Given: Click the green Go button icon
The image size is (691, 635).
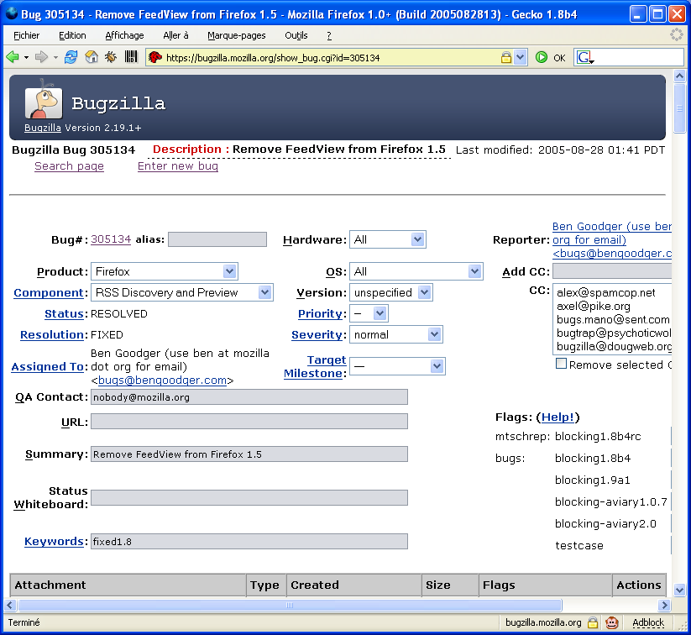Looking at the screenshot, I should coord(542,57).
